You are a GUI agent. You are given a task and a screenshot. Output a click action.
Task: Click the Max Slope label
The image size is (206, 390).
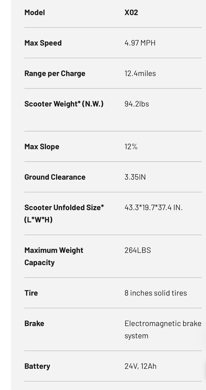pyautogui.click(x=42, y=147)
